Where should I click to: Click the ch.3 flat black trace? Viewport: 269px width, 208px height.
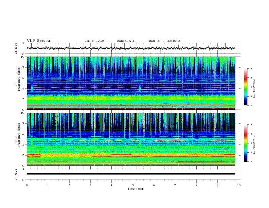131,174
